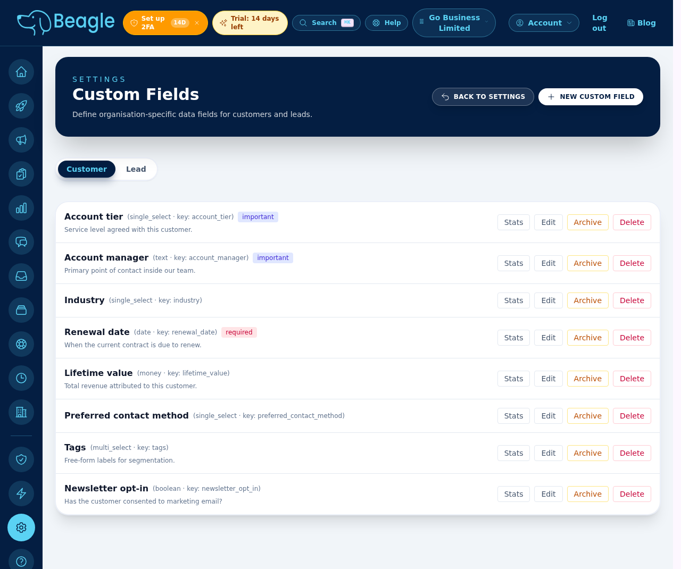Archive Preferred contact method field
Viewport: 681px width, 569px height.
click(x=588, y=416)
